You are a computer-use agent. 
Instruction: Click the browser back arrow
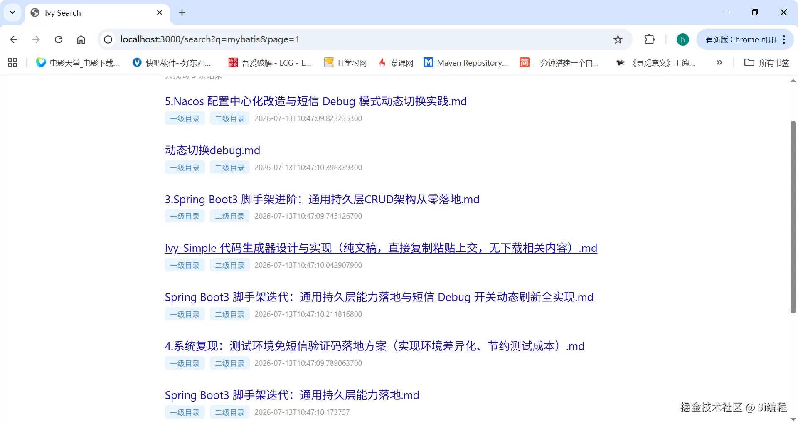click(14, 39)
